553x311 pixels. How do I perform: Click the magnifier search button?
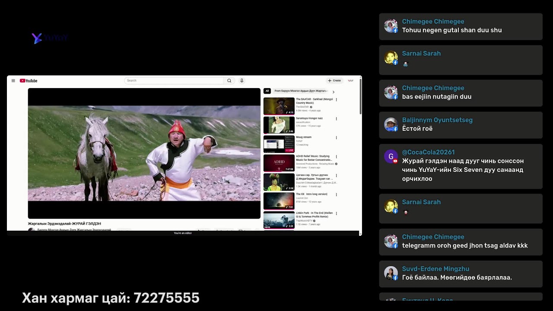tap(229, 81)
